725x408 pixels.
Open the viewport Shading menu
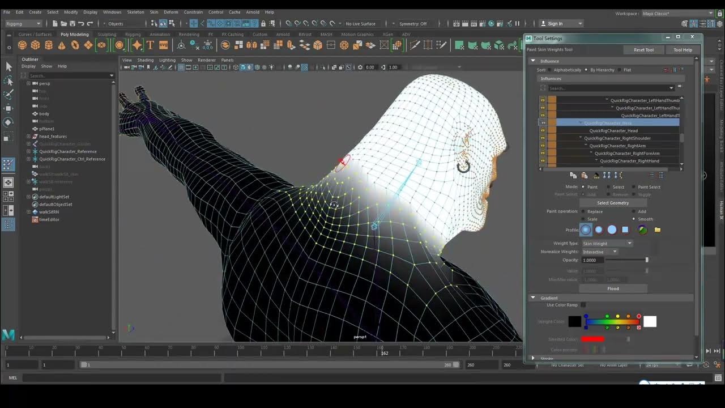tap(146, 60)
